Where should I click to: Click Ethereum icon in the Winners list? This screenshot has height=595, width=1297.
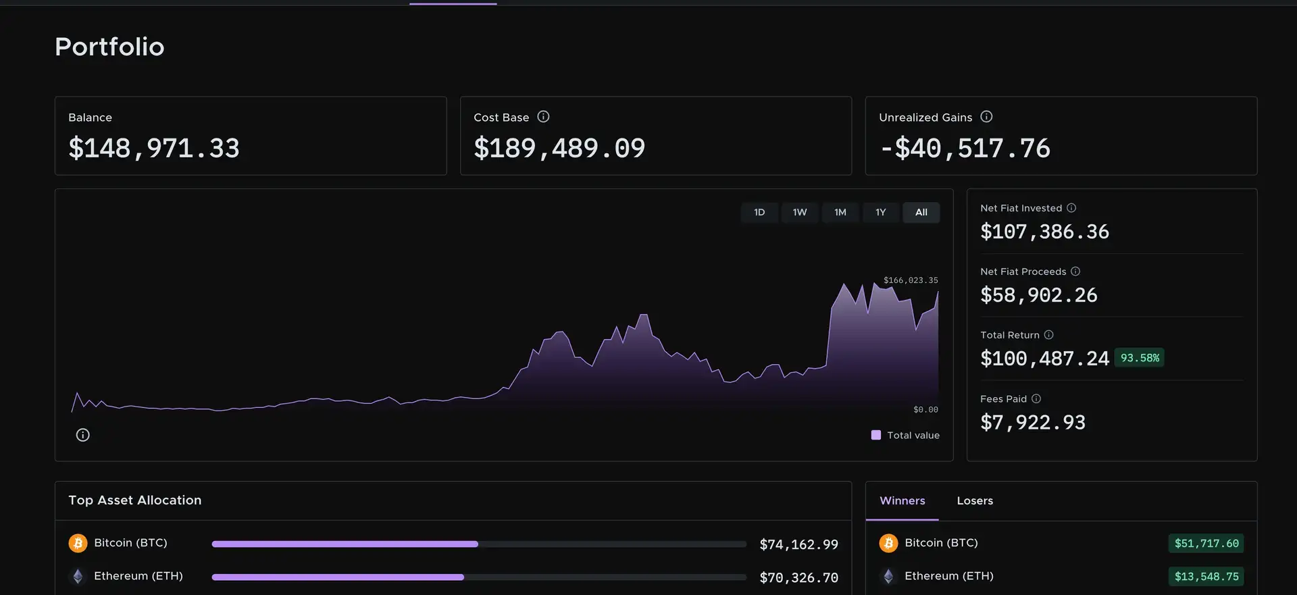click(x=888, y=576)
